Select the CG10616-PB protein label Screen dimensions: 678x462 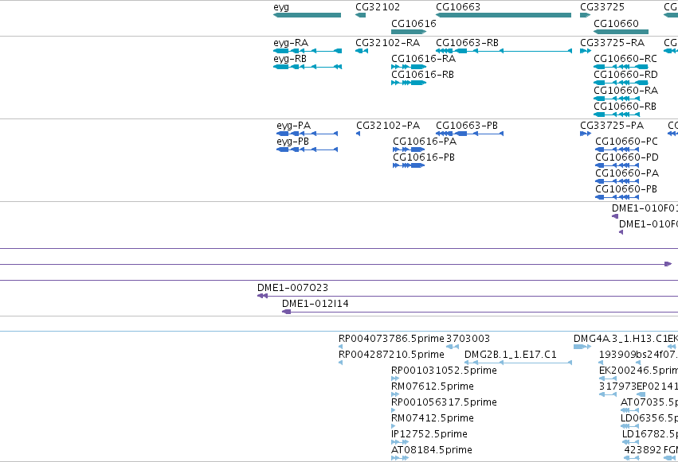click(424, 157)
